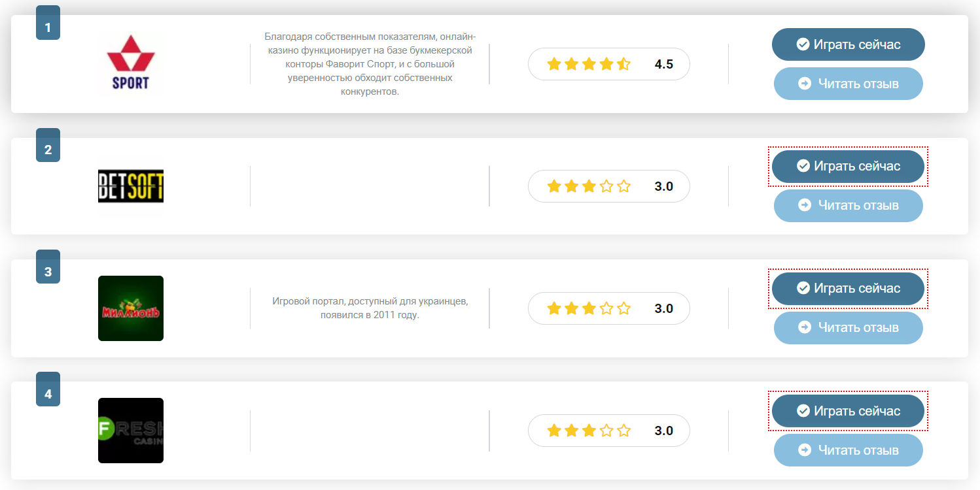This screenshot has height=490, width=980.
Task: Open the Betsoft logo thumbnail
Action: pos(131,186)
